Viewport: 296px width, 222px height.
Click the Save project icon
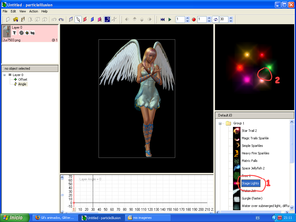(x=23, y=19)
